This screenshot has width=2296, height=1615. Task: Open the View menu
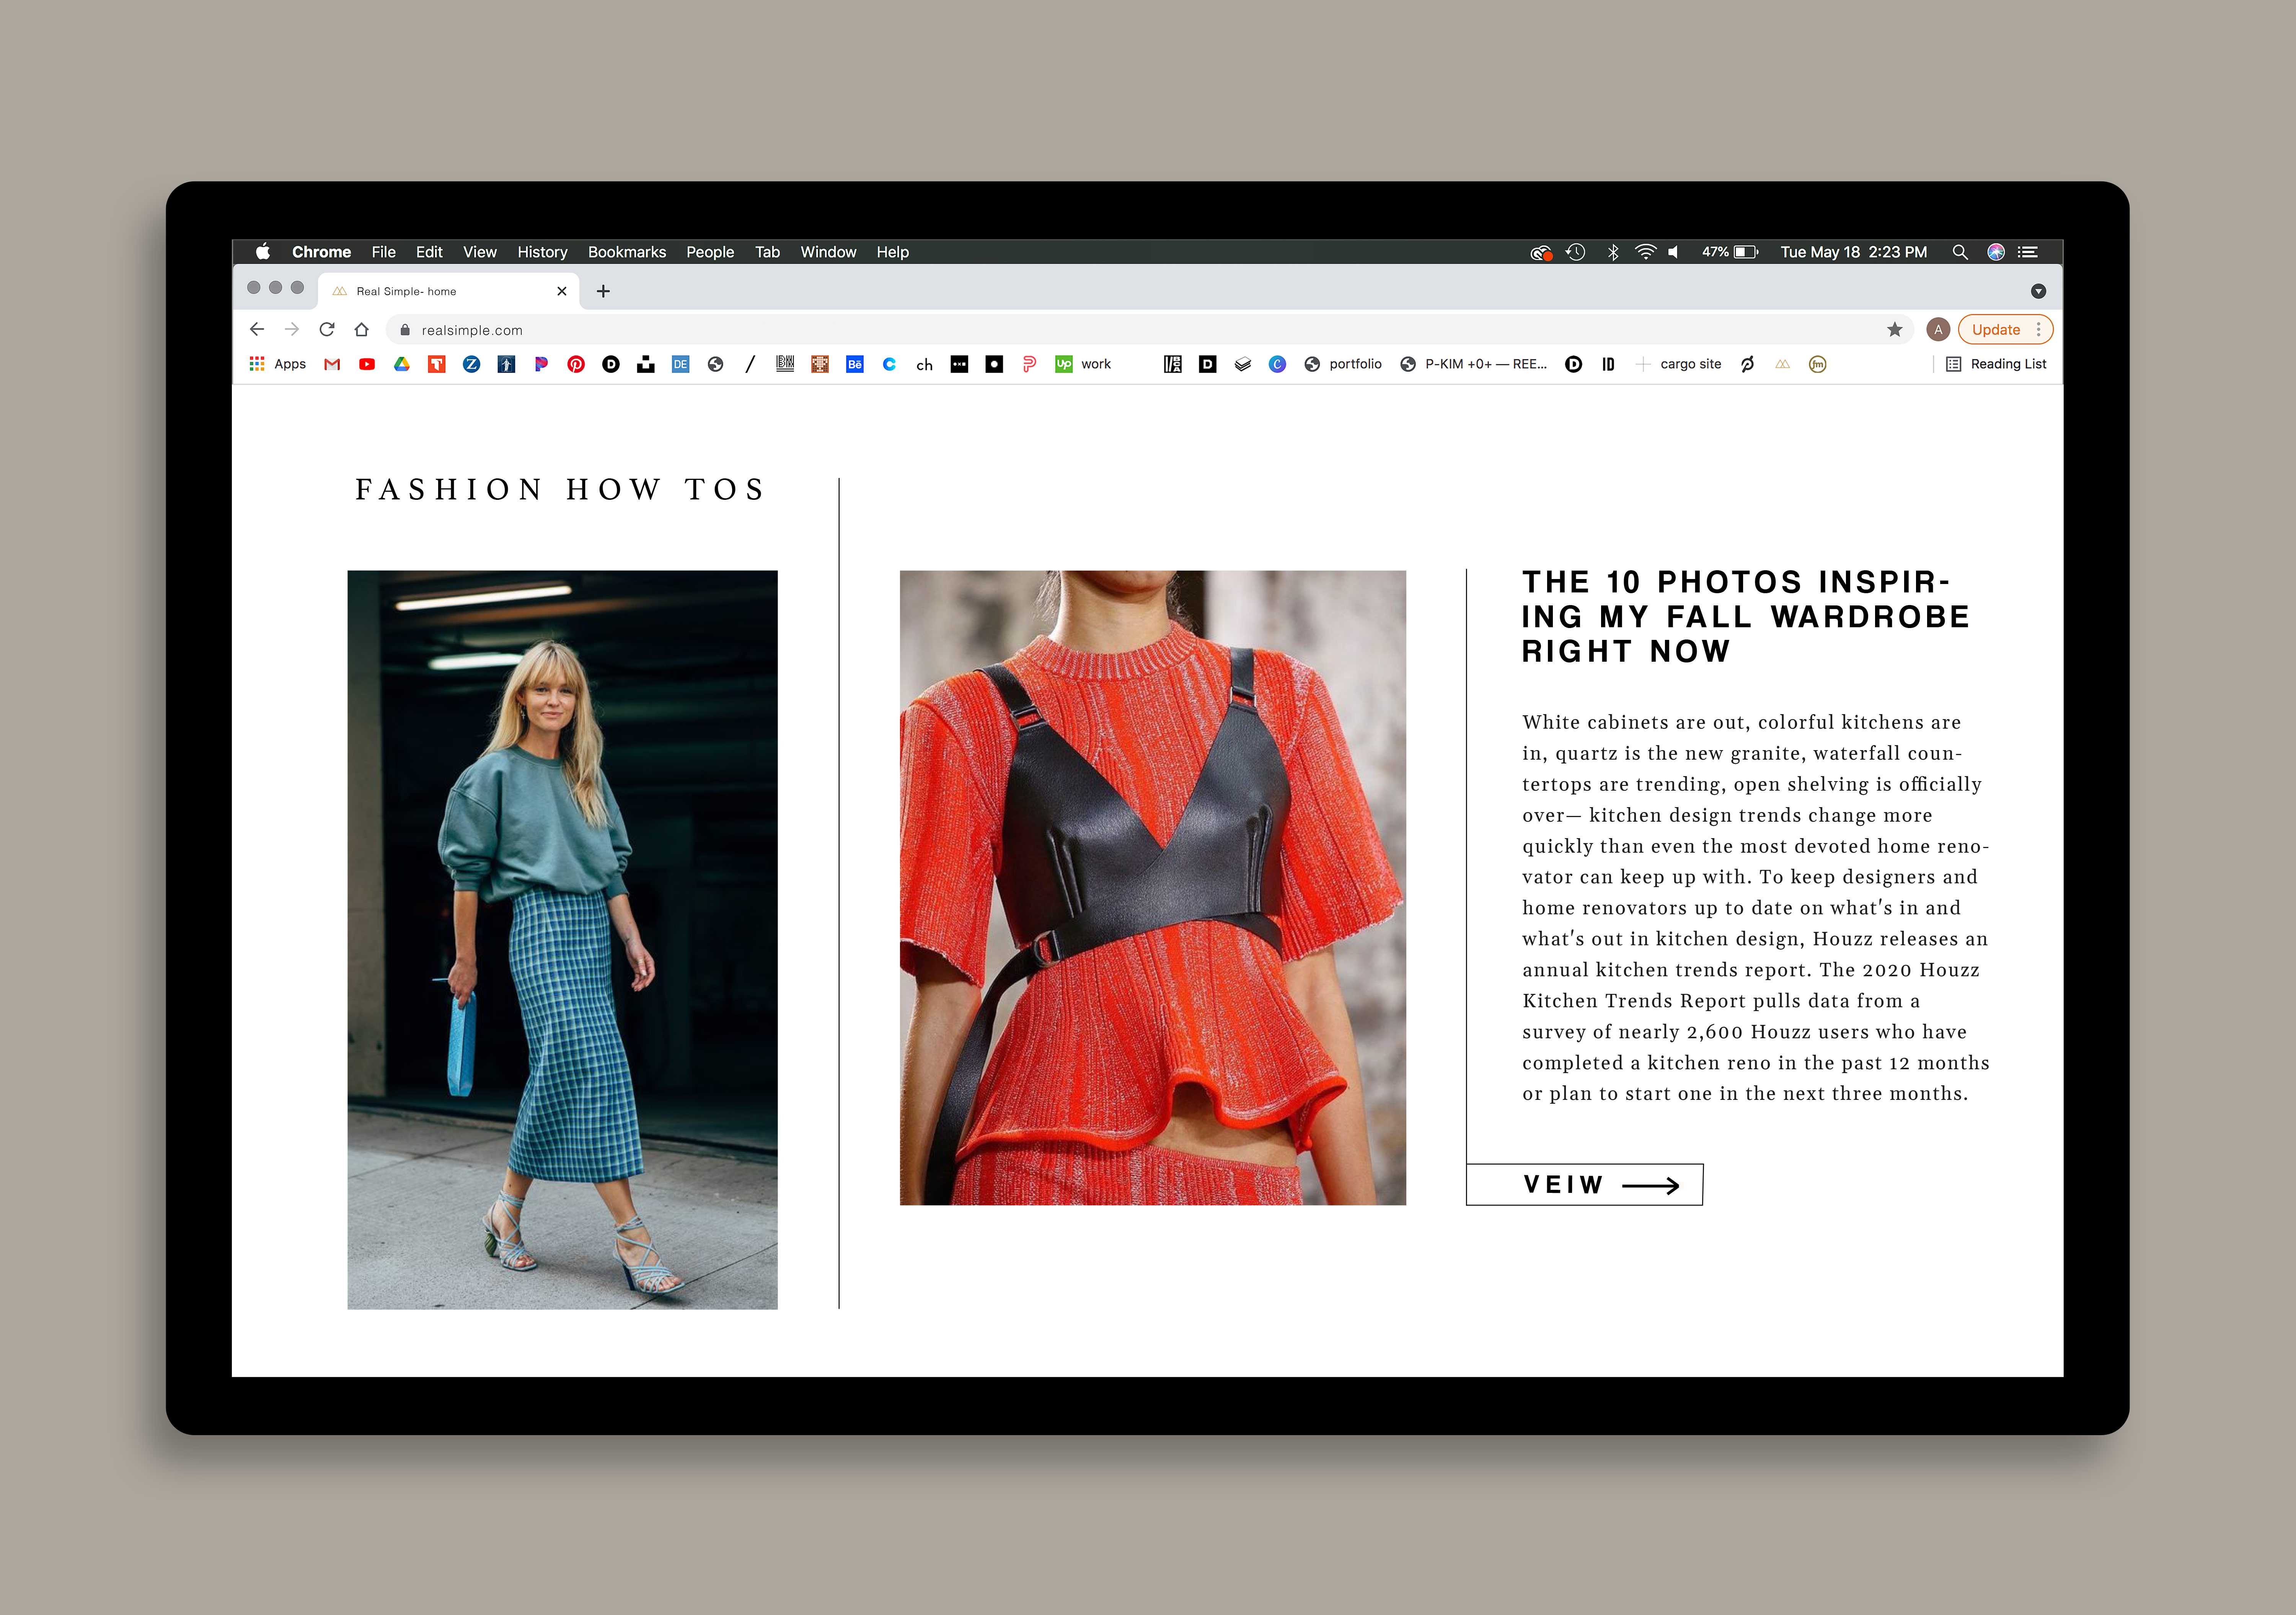tap(480, 252)
